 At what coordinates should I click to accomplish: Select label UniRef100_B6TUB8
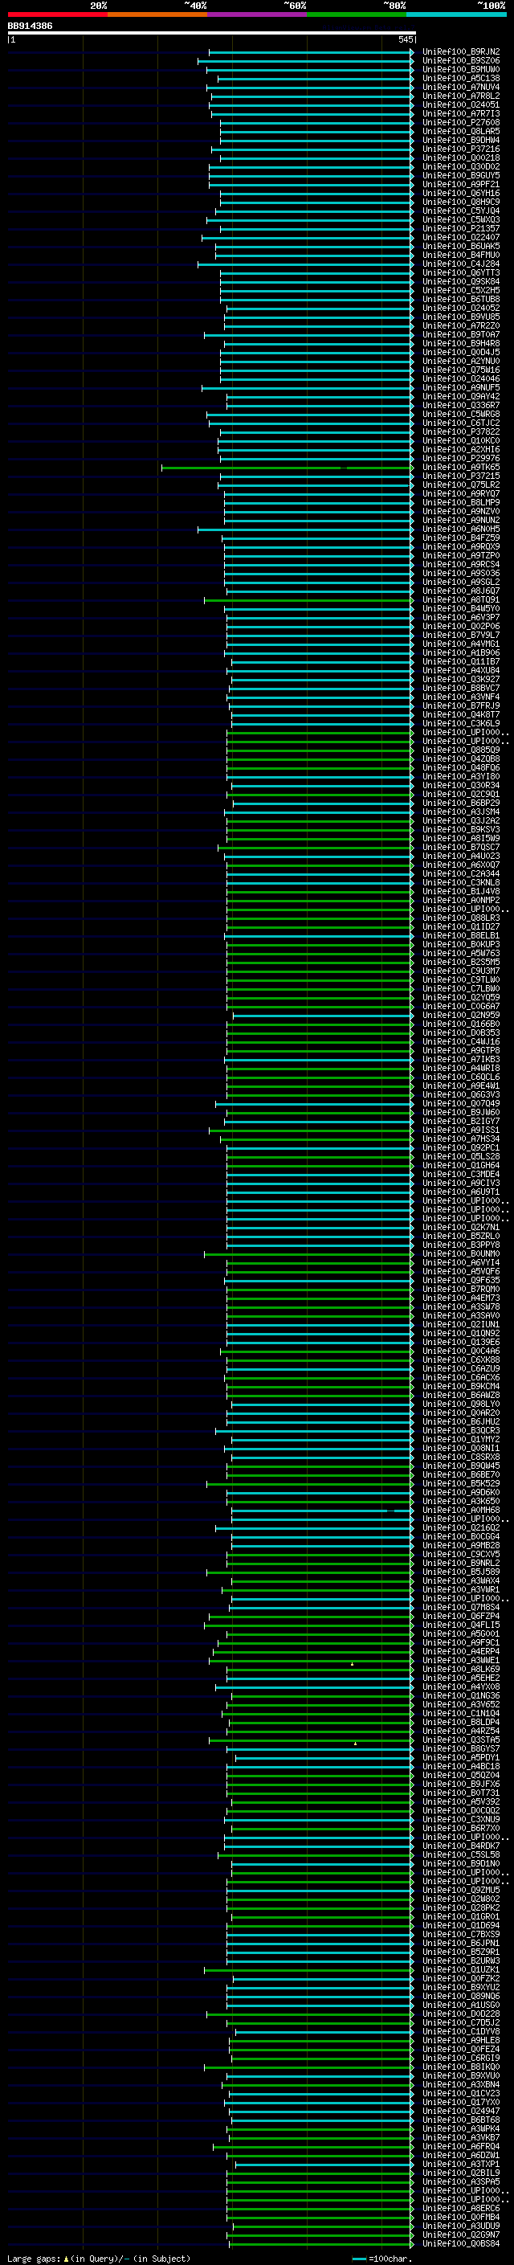(460, 299)
